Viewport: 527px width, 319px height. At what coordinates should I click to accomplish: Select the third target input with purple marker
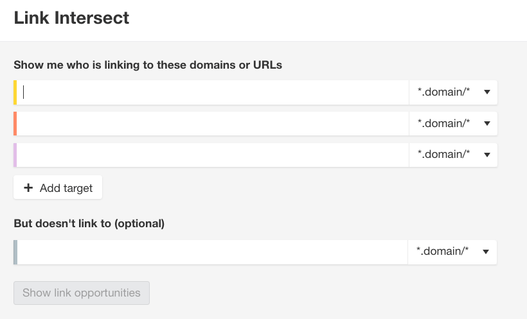pyautogui.click(x=212, y=155)
